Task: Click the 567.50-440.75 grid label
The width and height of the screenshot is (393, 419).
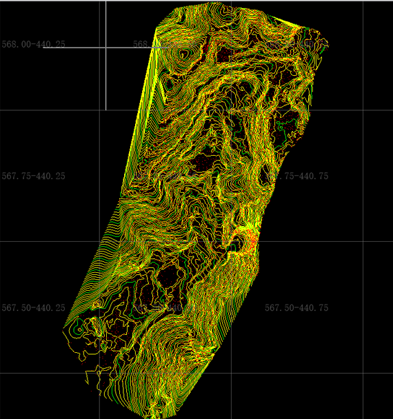Action: pos(296,308)
